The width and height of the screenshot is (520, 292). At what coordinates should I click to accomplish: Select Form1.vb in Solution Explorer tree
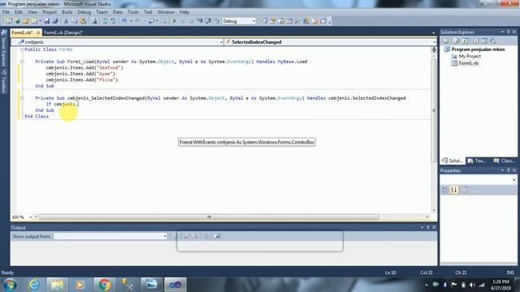point(468,63)
